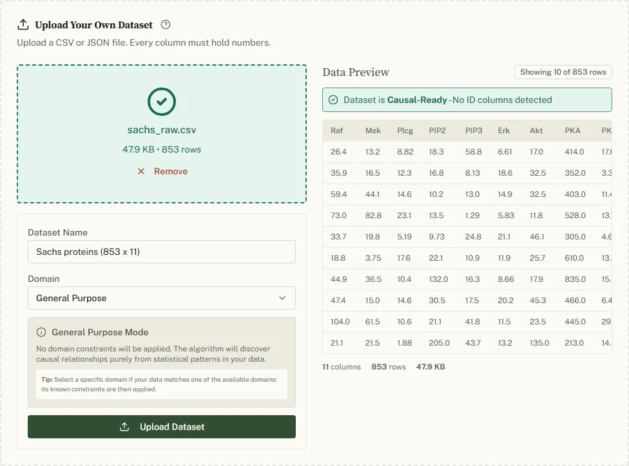Select the PKA column header
The height and width of the screenshot is (466, 629).
572,131
